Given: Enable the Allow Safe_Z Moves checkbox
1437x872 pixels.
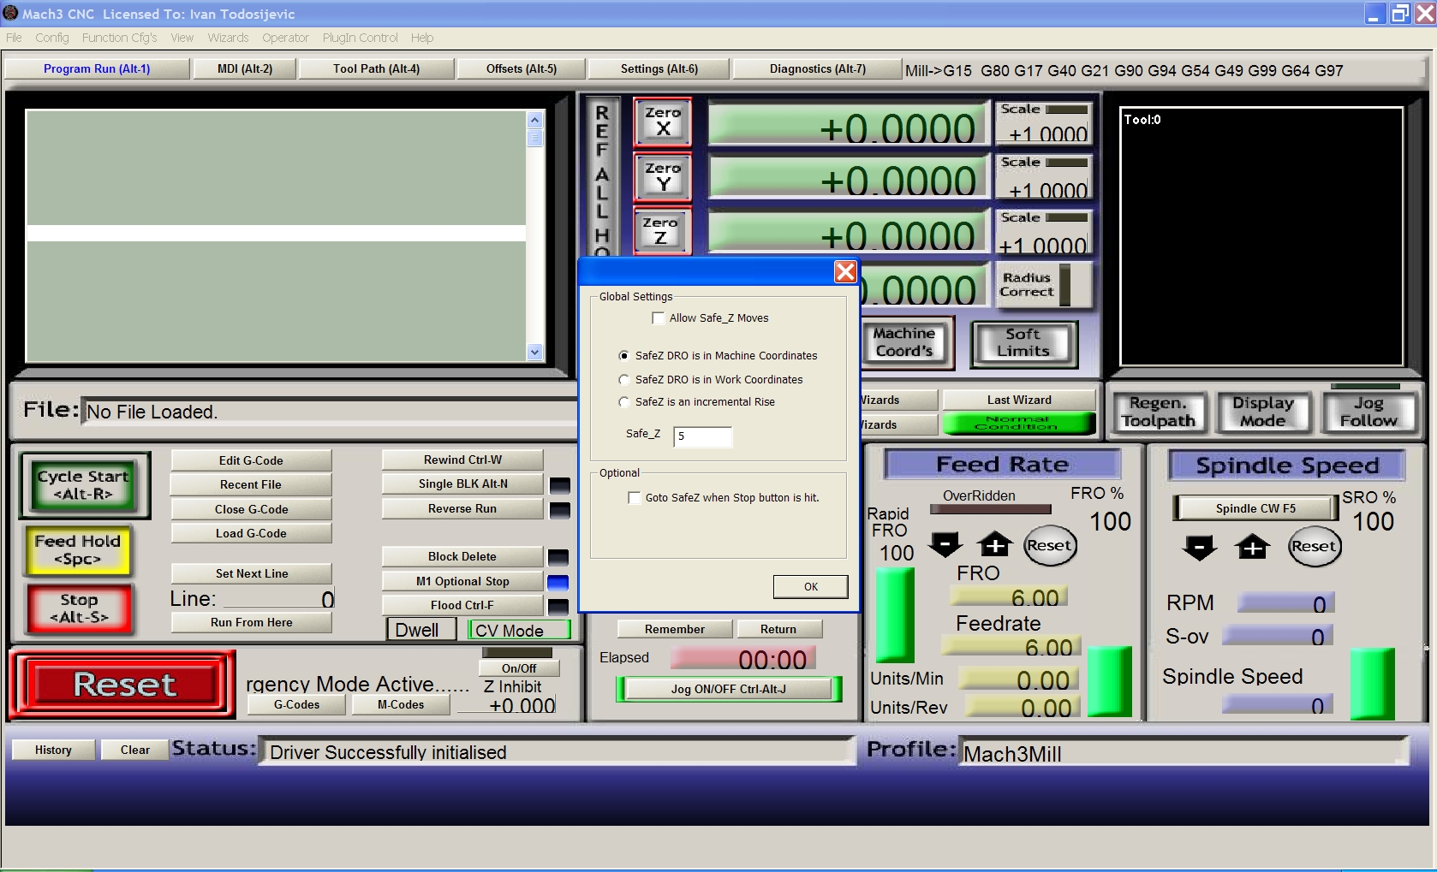Looking at the screenshot, I should click(659, 318).
